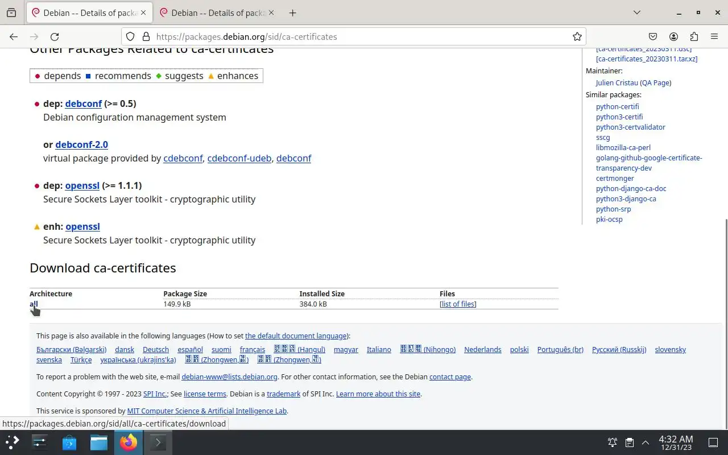Switch page language to Nederlands

[x=483, y=349]
